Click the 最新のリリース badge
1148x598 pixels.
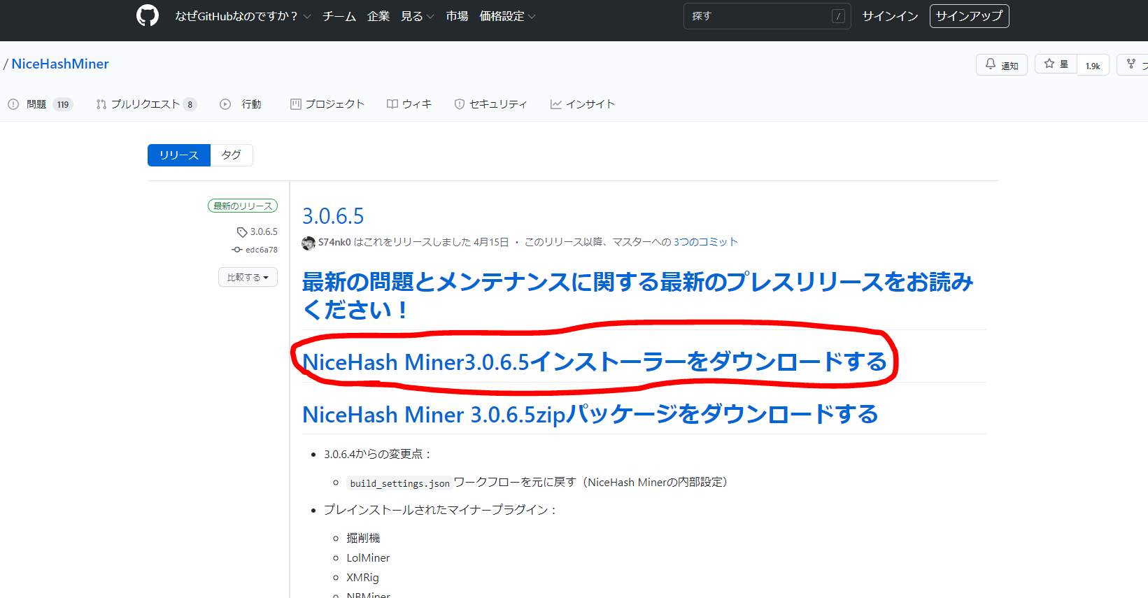click(243, 206)
